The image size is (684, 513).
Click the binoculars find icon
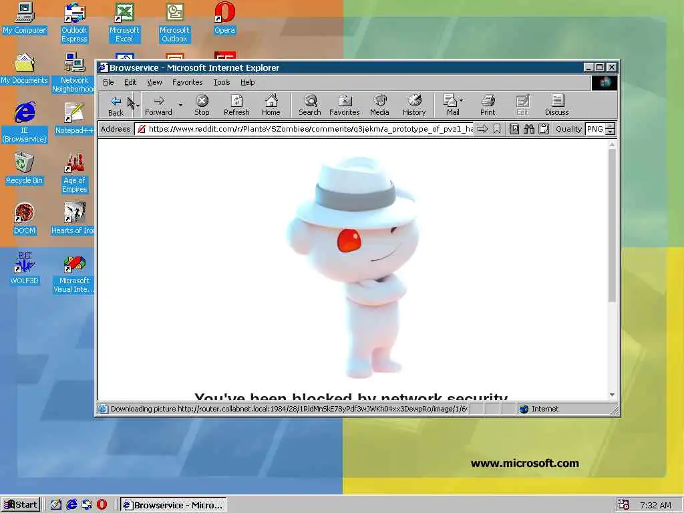529,129
